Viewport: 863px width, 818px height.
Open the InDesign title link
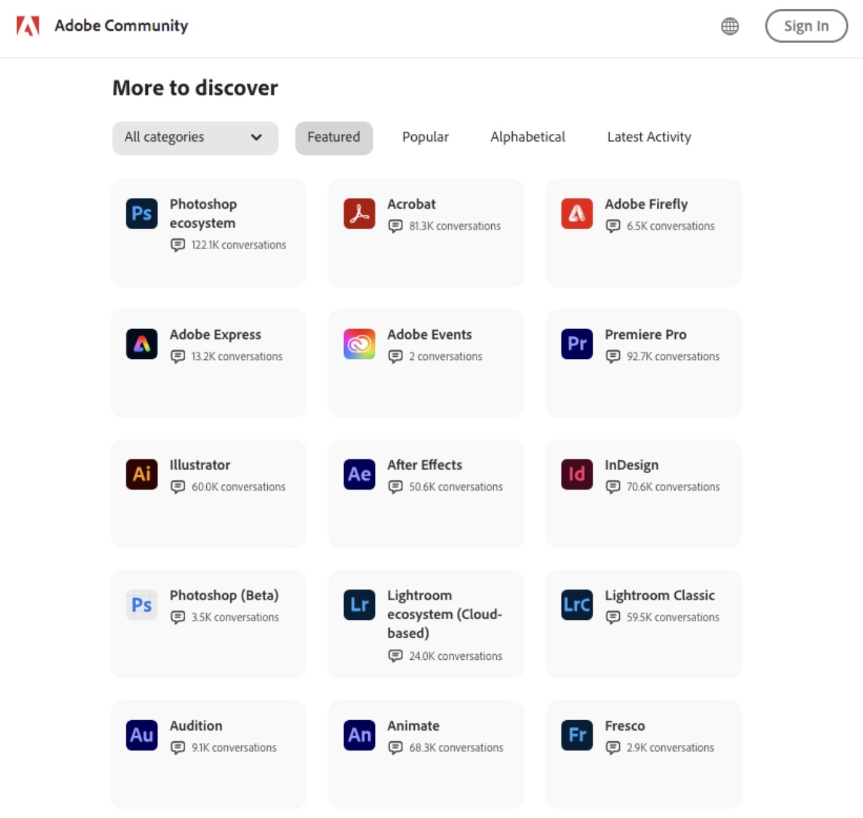click(631, 465)
